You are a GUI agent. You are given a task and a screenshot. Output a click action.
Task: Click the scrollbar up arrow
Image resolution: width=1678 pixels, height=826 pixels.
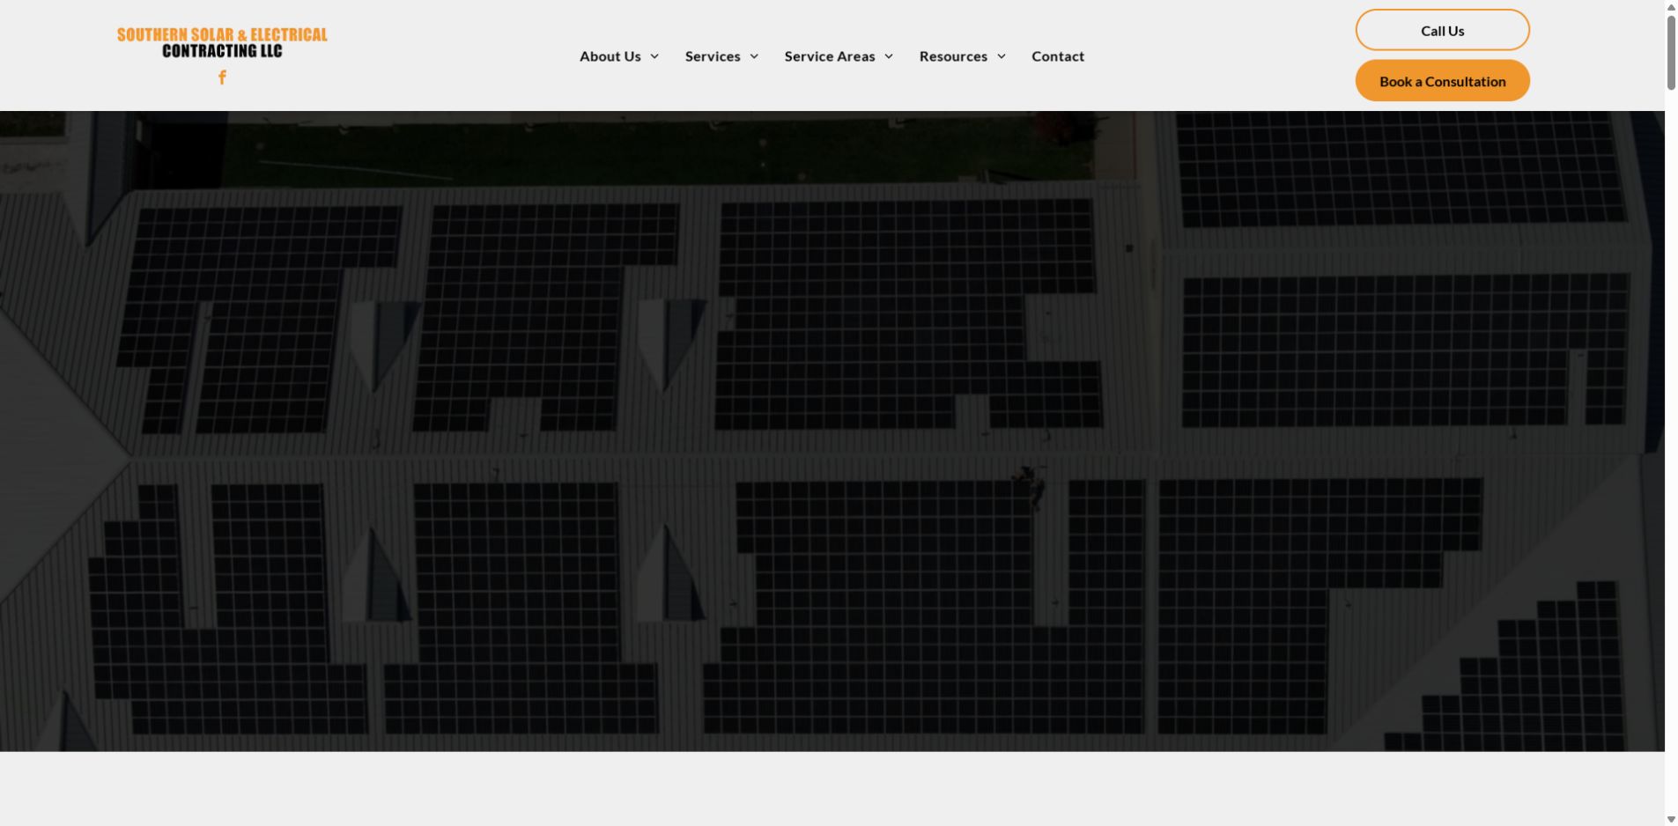(x=1671, y=7)
